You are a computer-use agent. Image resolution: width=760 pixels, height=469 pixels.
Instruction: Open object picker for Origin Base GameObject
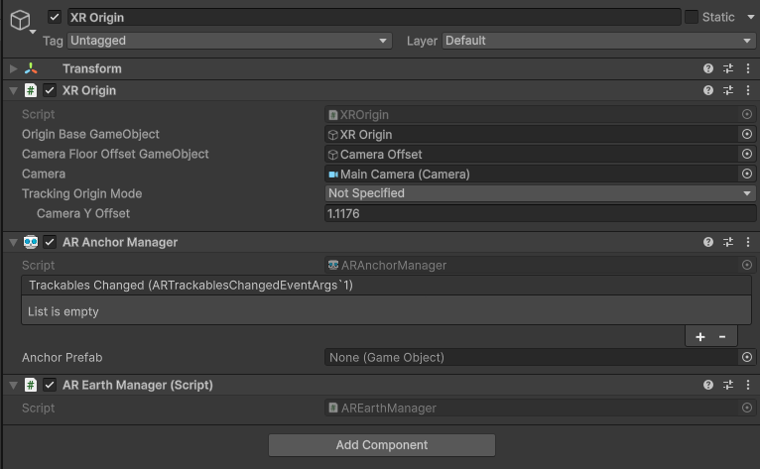point(747,134)
